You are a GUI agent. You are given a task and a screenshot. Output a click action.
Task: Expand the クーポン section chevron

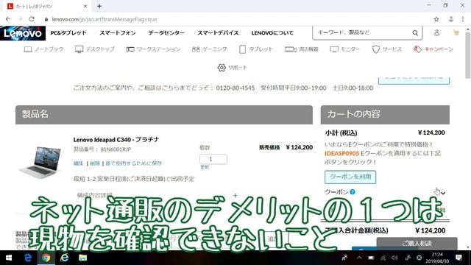click(x=443, y=193)
